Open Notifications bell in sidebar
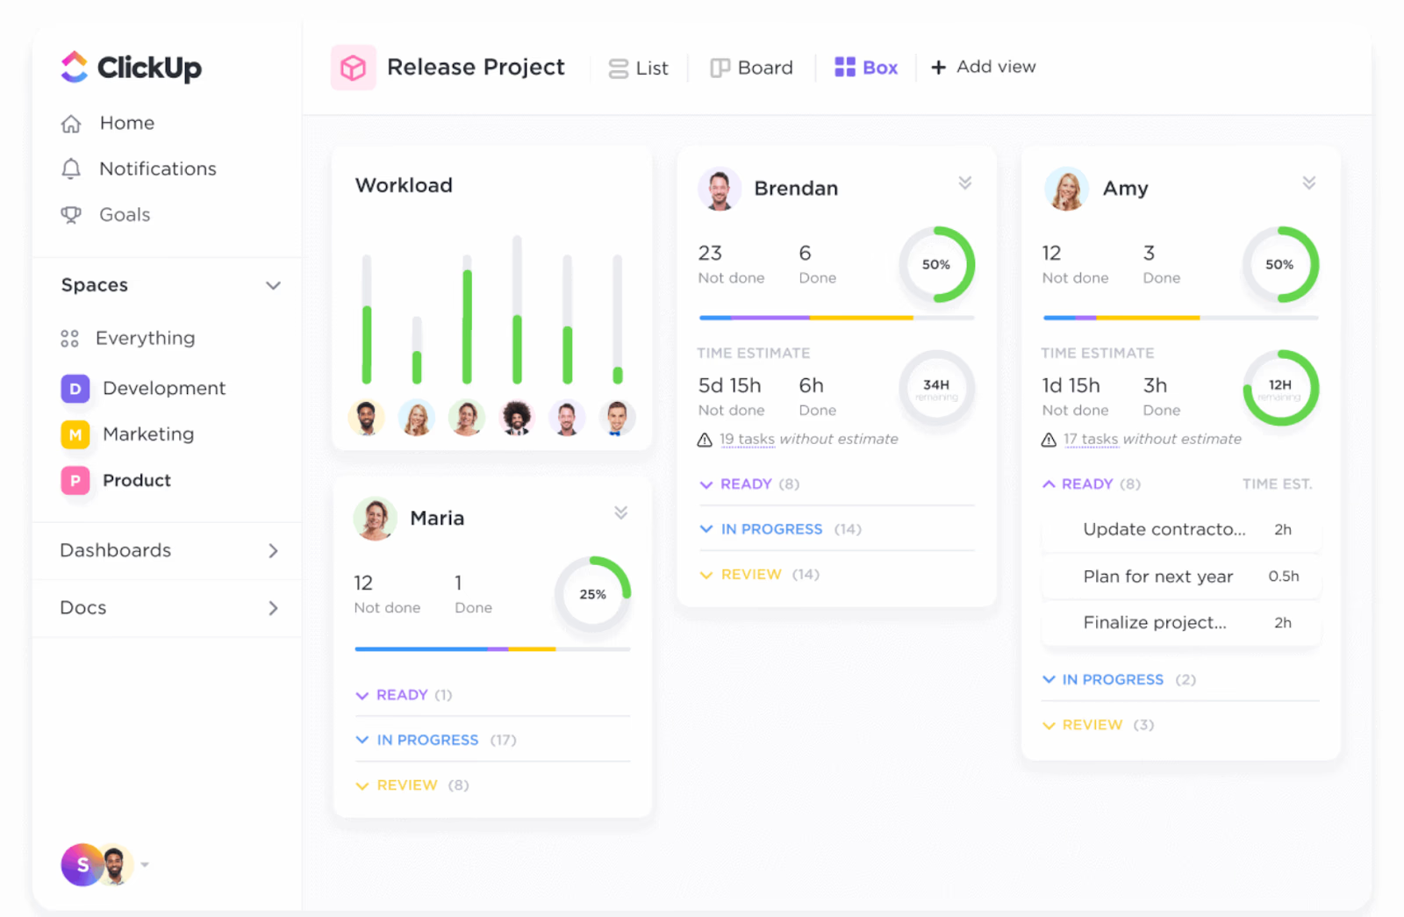Screen dimensions: 1404x917 click(x=71, y=168)
